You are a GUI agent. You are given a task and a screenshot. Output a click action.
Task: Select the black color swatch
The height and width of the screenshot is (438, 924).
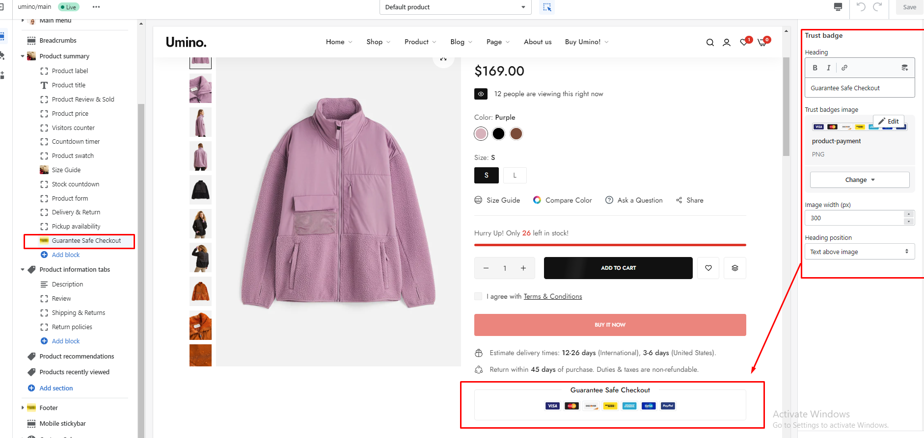point(498,133)
